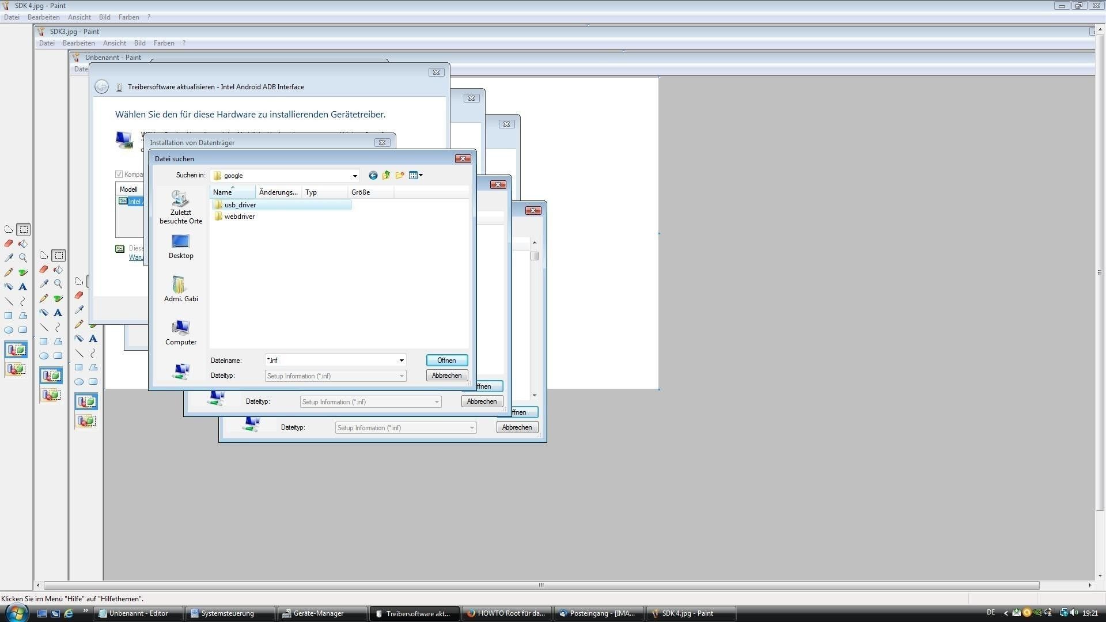Viewport: 1106px width, 622px height.
Task: Pick the Text tool in the SDK3.jpg Paint toolbox
Action: coord(58,313)
